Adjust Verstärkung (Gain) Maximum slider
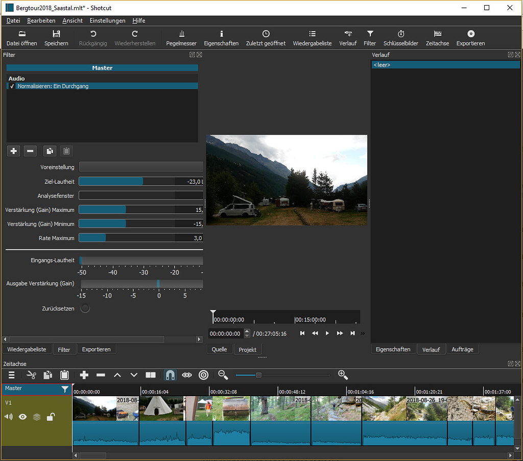This screenshot has width=523, height=461. 141,210
